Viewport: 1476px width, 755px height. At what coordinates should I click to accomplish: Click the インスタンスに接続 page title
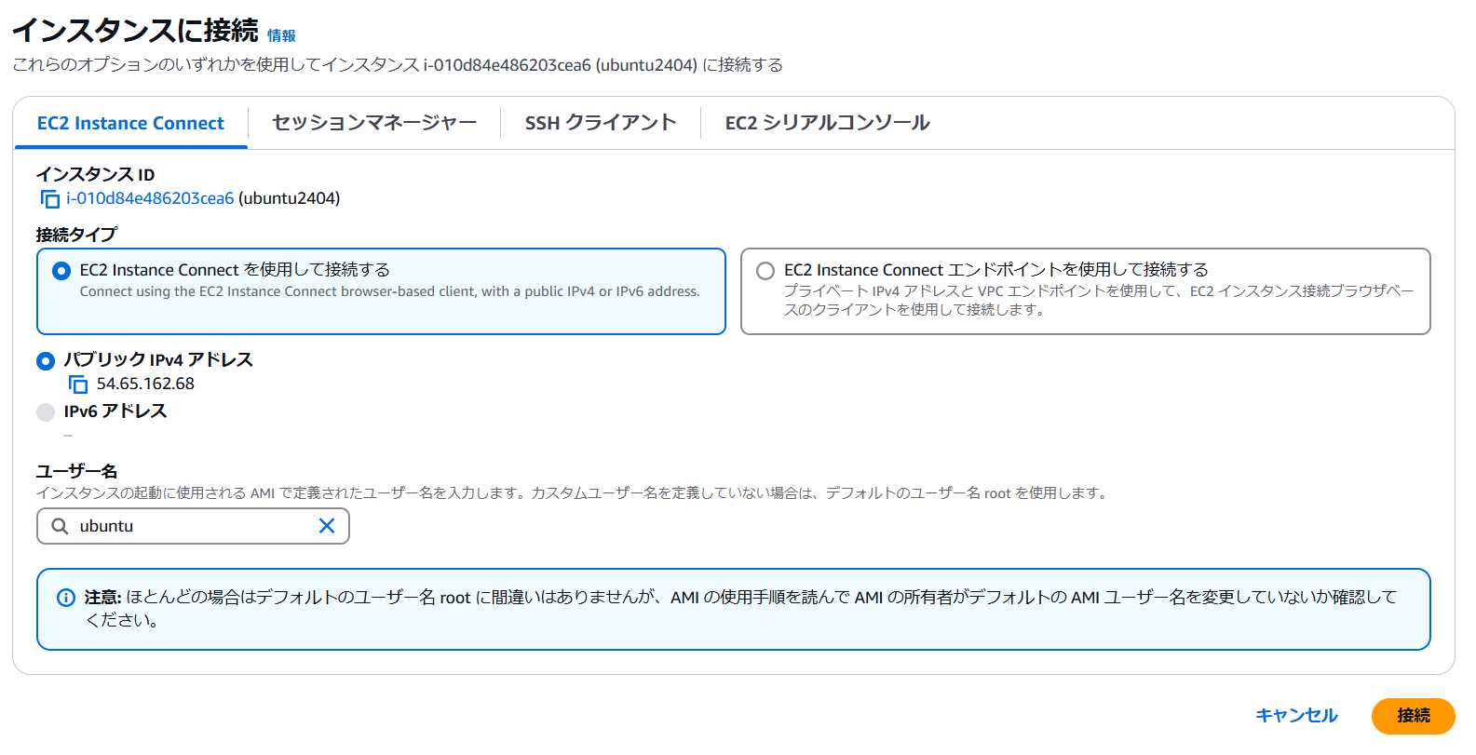click(x=135, y=31)
